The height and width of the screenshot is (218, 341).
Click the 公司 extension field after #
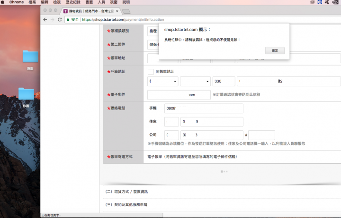261,135
